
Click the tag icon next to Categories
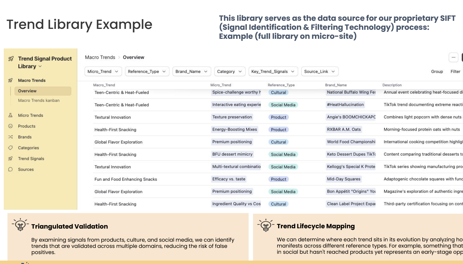pyautogui.click(x=10, y=148)
